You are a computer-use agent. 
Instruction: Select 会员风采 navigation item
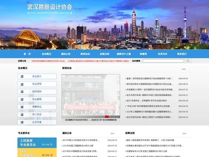[163, 54]
